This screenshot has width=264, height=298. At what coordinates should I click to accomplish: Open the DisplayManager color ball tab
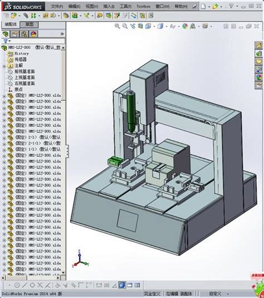click(33, 34)
